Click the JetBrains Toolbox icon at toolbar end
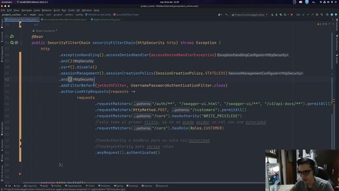 click(336, 15)
